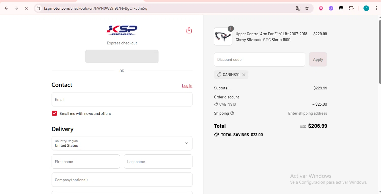Image resolution: width=381 pixels, height=194 pixels.
Task: Open the Country/Region dropdown
Action: click(122, 143)
